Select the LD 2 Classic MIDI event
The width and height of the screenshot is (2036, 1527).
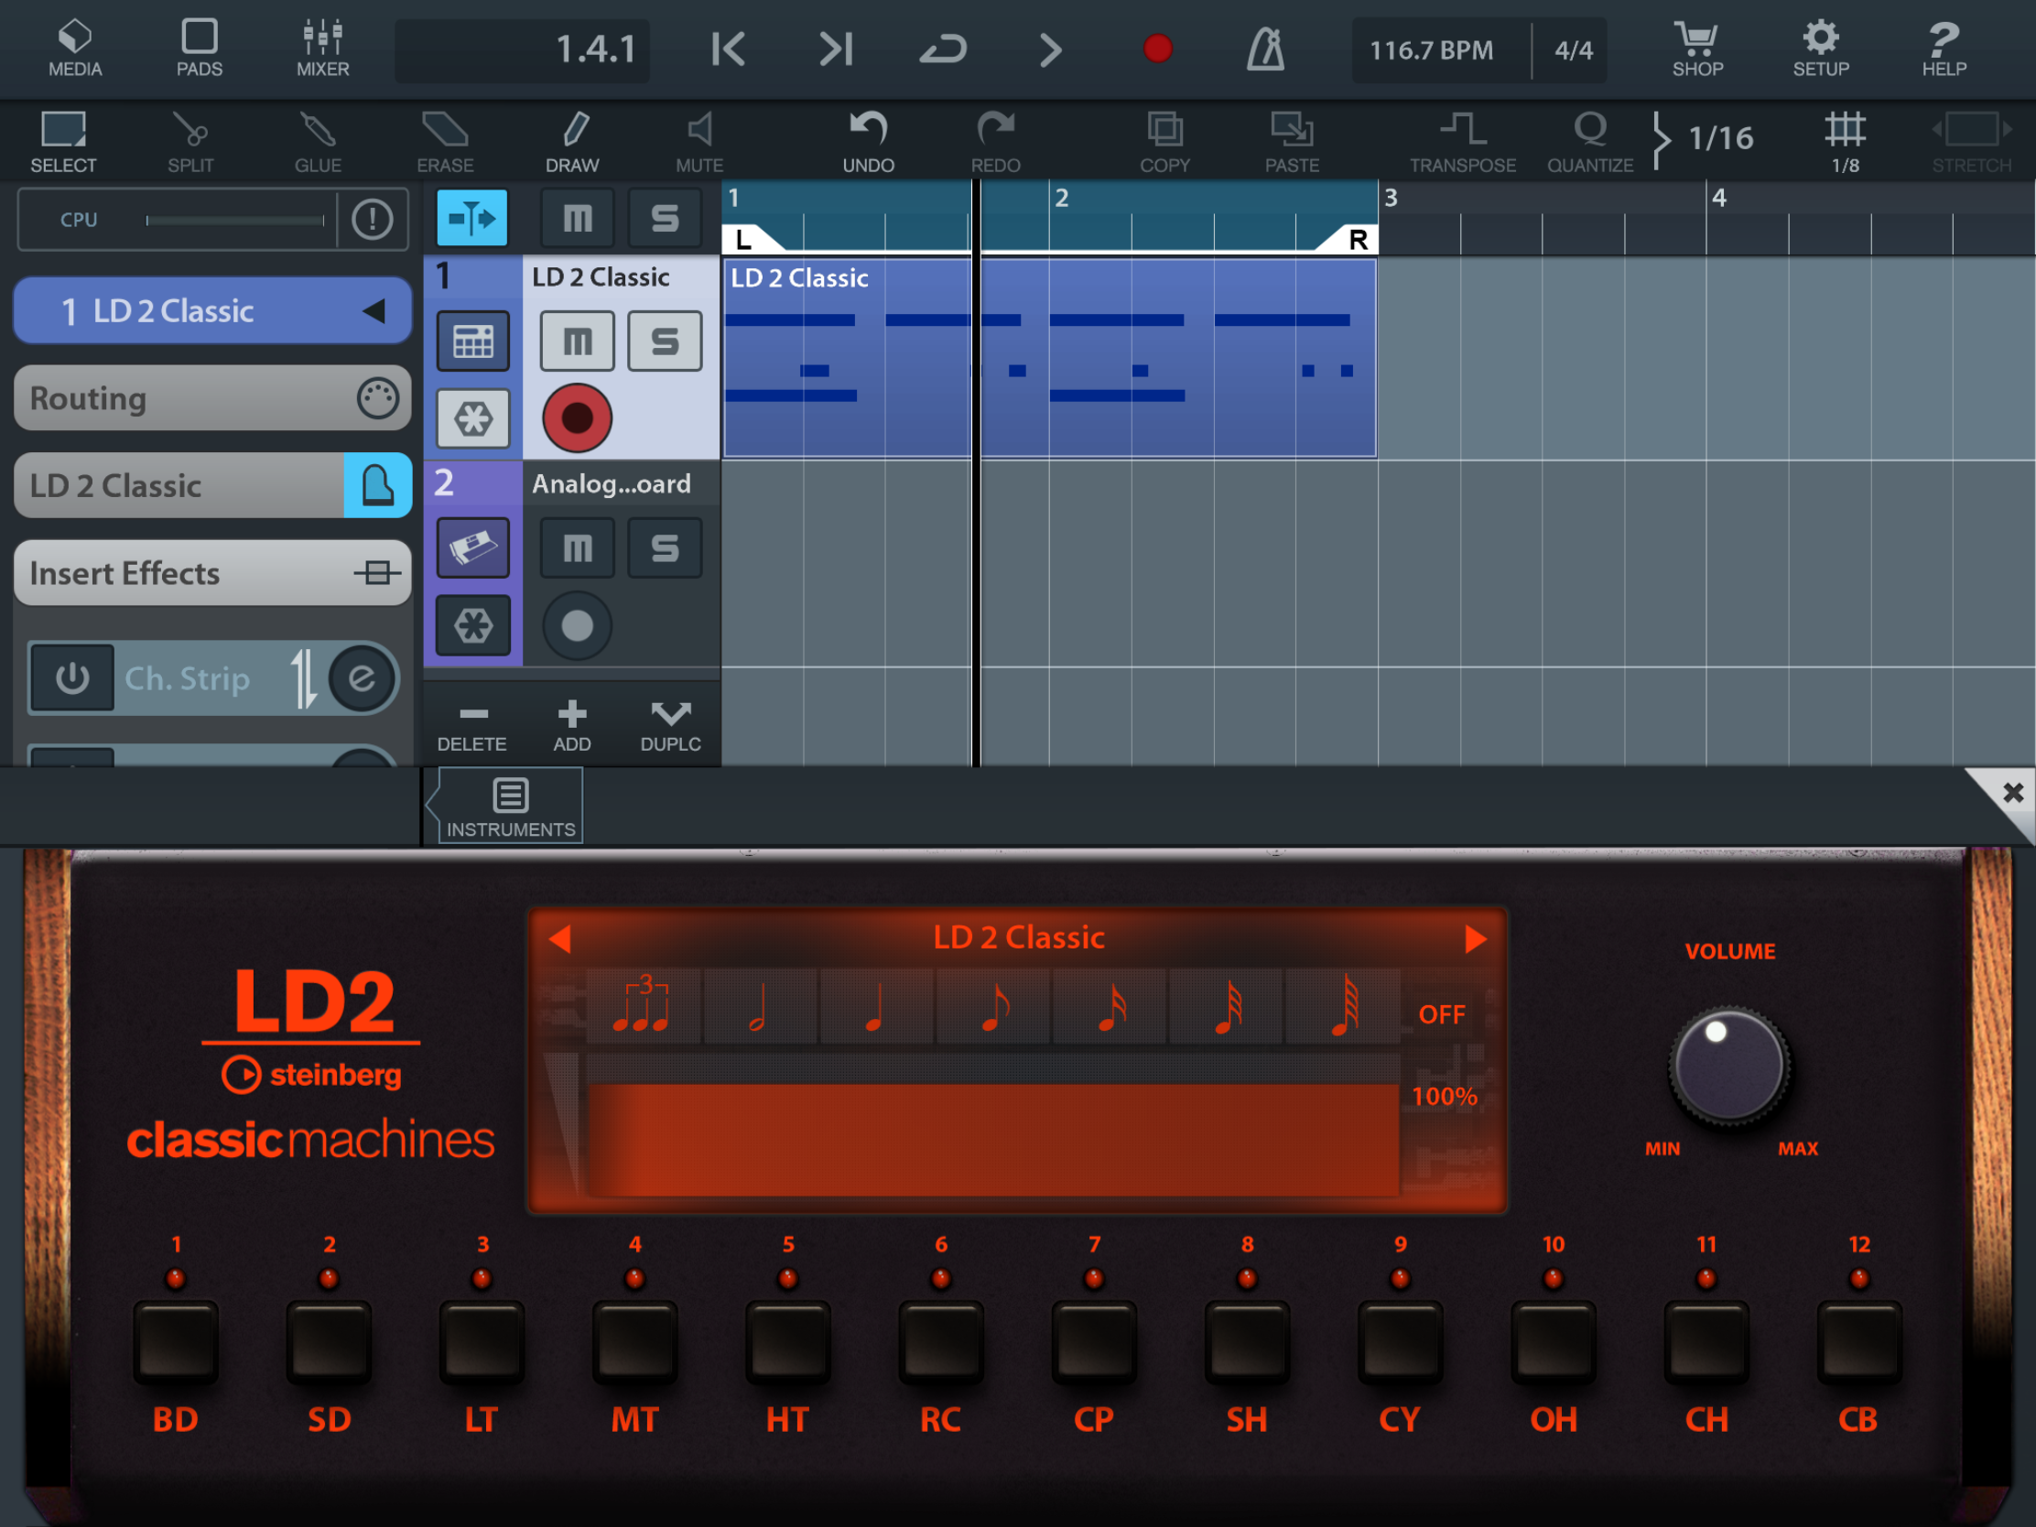(1049, 359)
